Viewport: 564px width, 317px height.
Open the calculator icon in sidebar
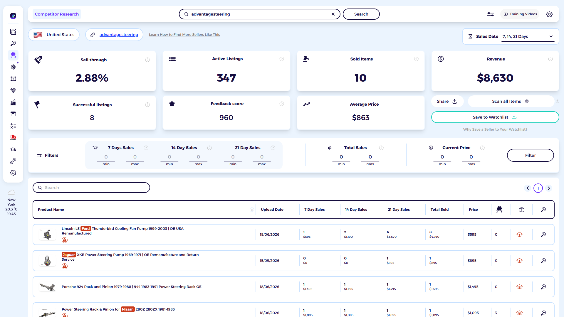pyautogui.click(x=13, y=126)
